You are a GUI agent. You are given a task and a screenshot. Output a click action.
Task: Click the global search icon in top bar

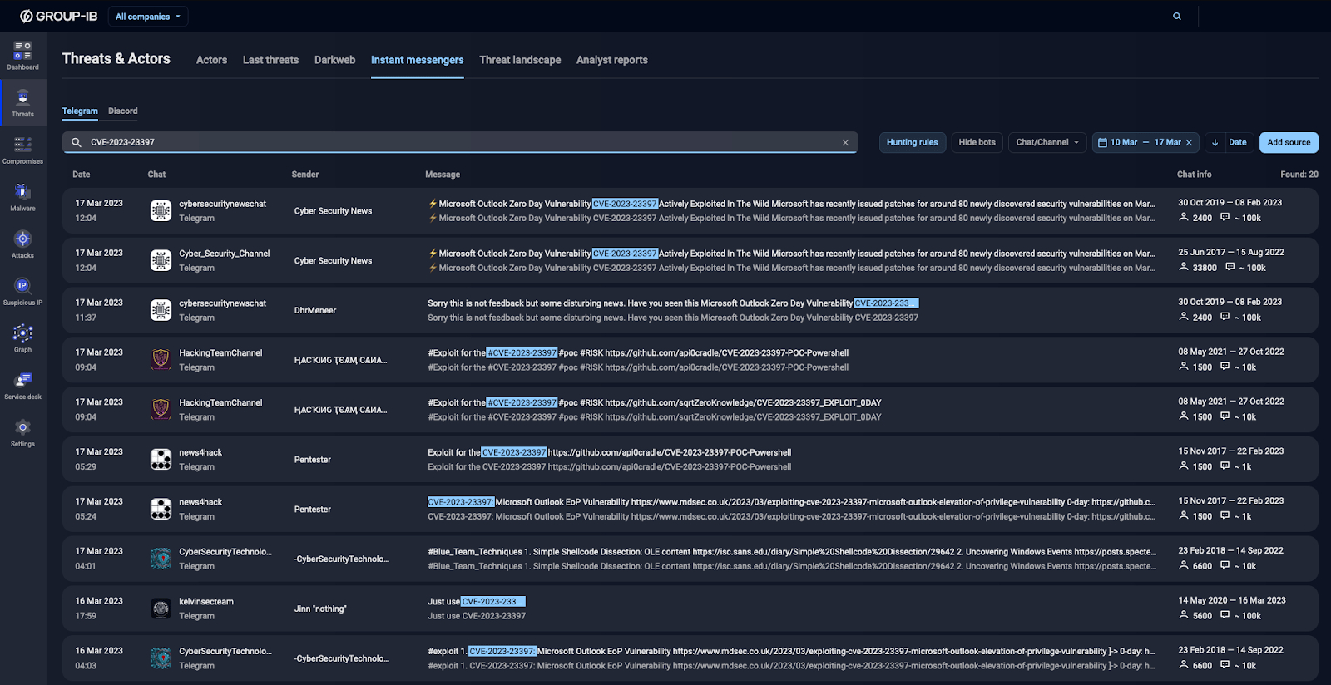tap(1177, 17)
